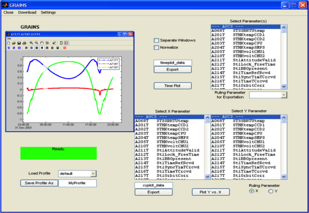Click the red X icon in plot toolbar

coord(65,48)
